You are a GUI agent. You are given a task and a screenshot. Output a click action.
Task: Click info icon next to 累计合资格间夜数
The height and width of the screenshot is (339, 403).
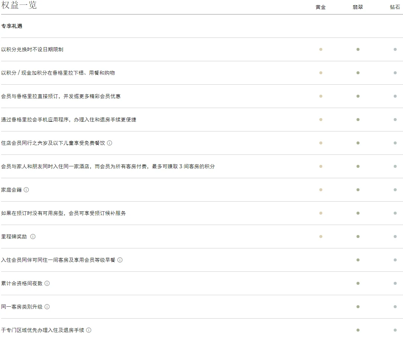click(47, 283)
